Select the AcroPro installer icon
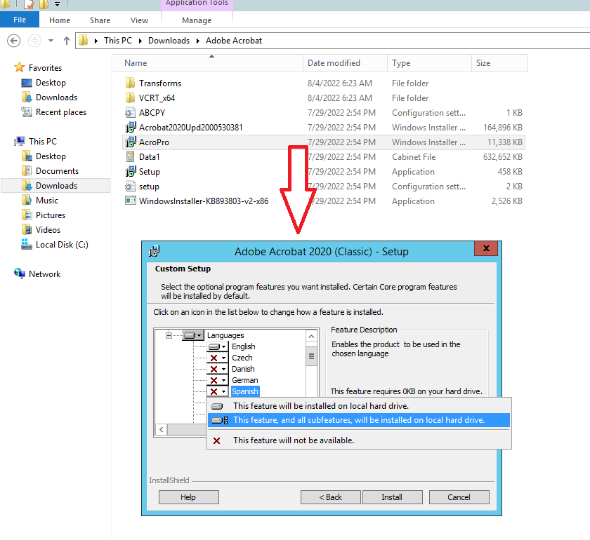Screen dimensions: 590x540 click(x=130, y=142)
